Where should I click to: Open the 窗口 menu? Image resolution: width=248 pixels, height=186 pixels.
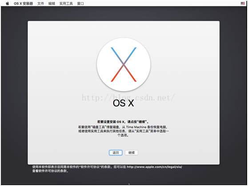pos(80,4)
